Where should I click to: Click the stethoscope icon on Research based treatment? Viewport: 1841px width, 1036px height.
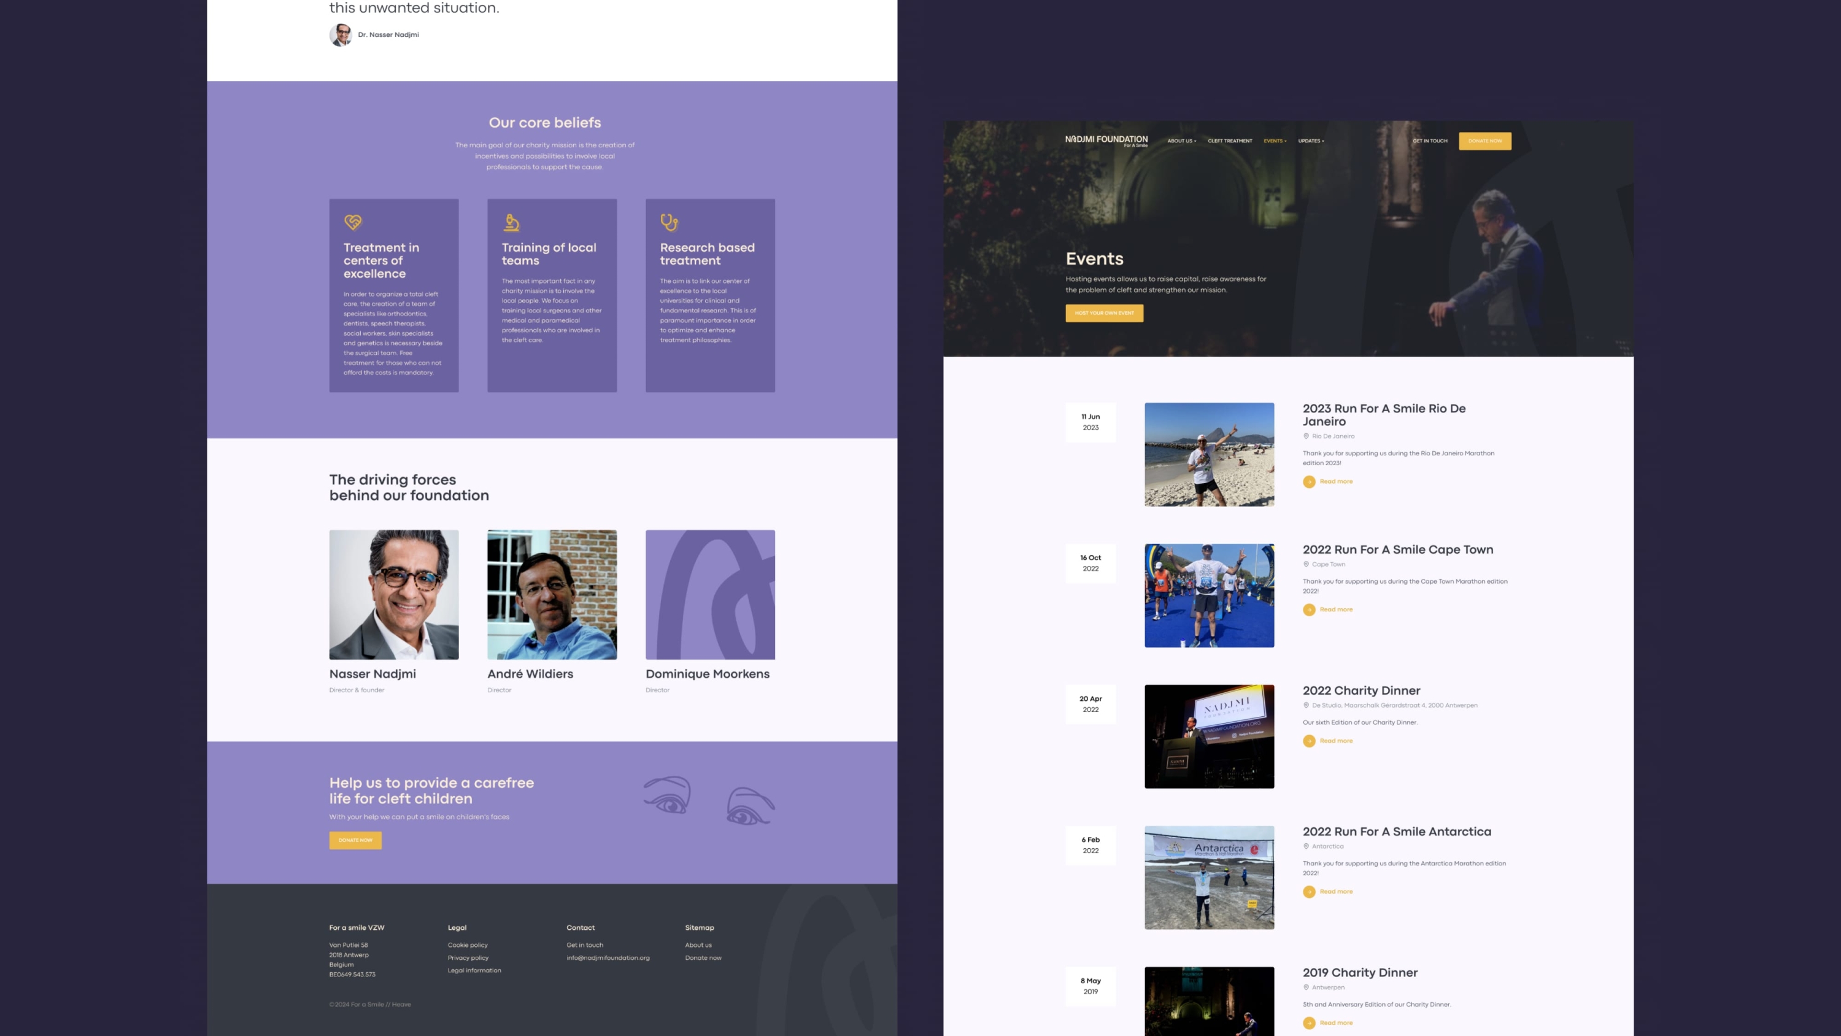point(669,222)
